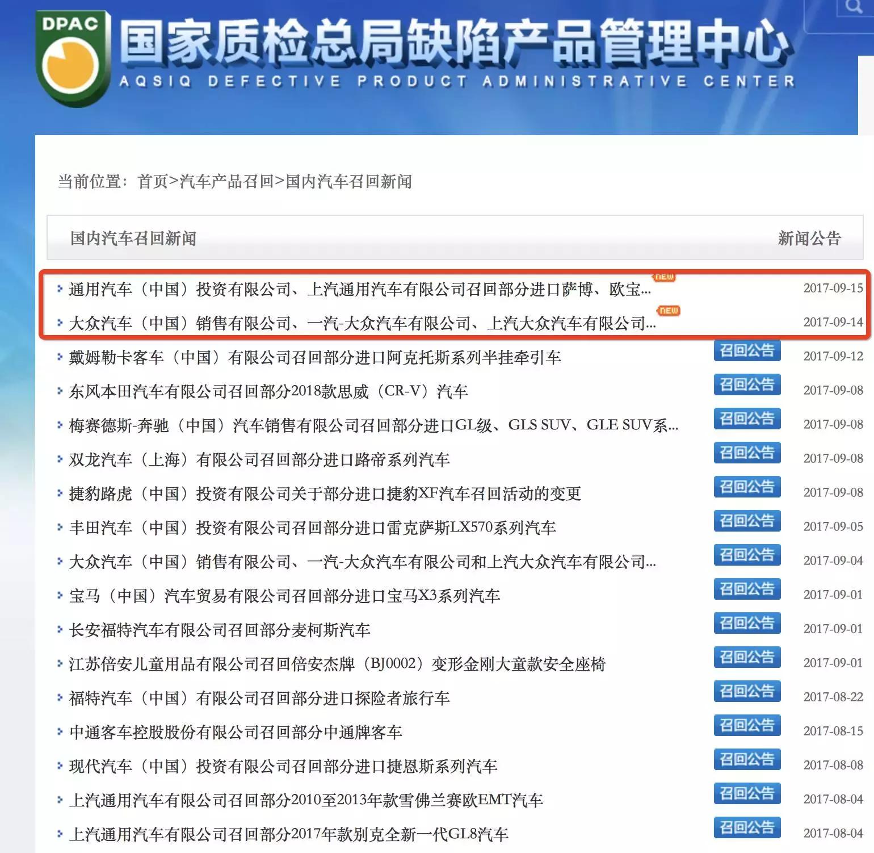Click the date 2017-08-15
Screen dimensions: 874x853
[833, 731]
